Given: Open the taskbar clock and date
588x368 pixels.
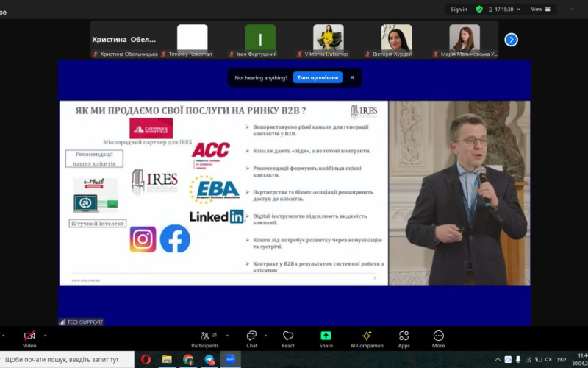Looking at the screenshot, I should point(580,359).
